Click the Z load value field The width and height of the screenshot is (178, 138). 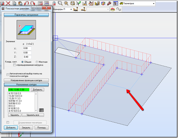point(27,57)
